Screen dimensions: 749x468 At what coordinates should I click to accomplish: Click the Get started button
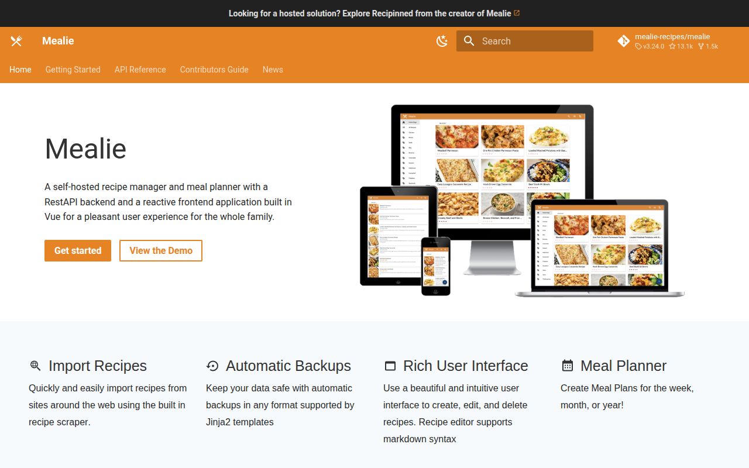(x=78, y=250)
